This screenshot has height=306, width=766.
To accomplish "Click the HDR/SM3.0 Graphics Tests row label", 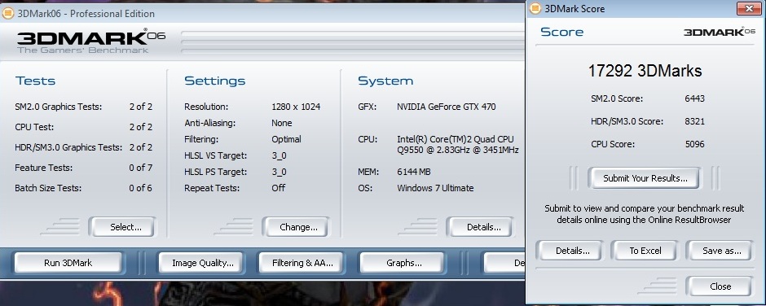I will 68,147.
